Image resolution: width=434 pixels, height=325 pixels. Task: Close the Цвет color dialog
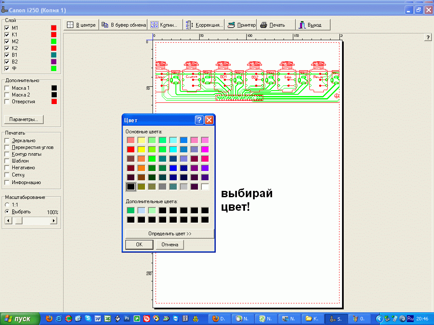coord(209,120)
